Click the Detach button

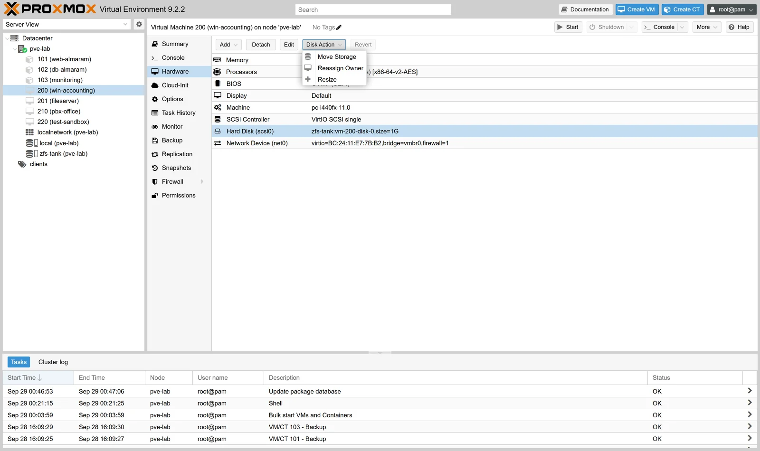coord(261,45)
